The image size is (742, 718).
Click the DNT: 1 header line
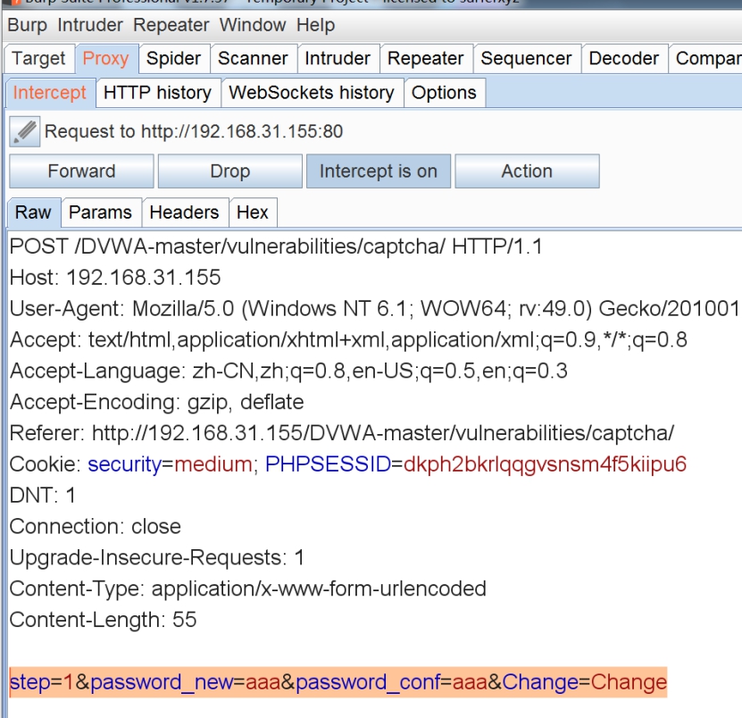point(43,496)
